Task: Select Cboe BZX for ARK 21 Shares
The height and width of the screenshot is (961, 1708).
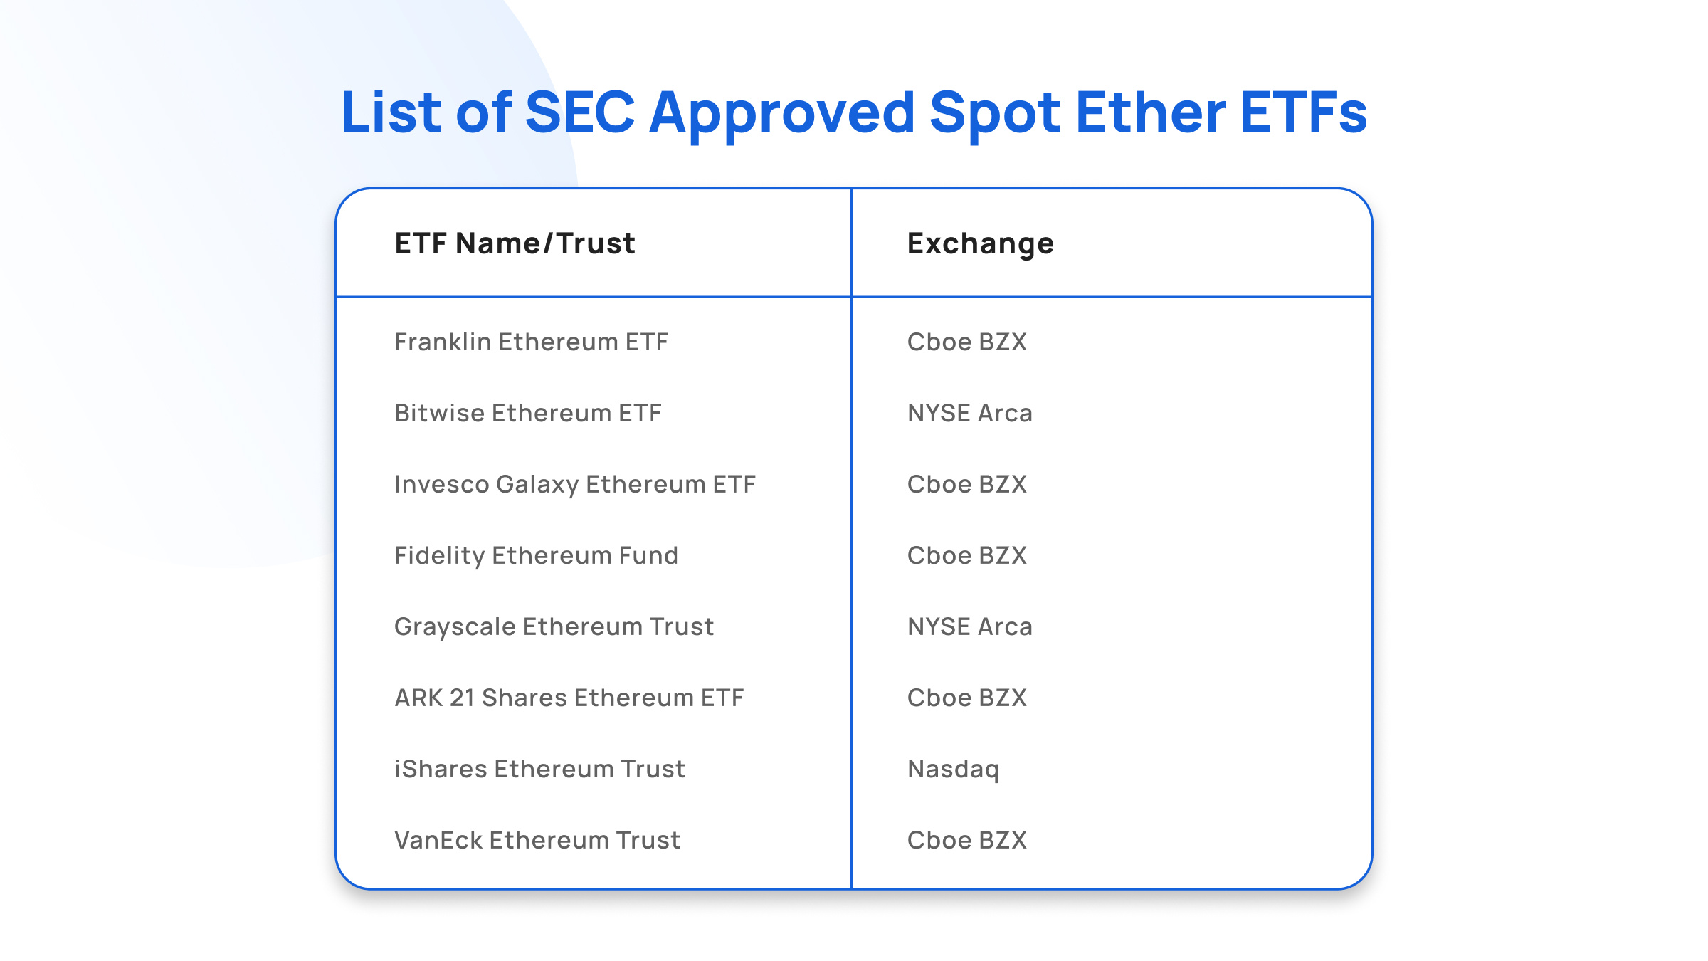Action: [x=966, y=698]
